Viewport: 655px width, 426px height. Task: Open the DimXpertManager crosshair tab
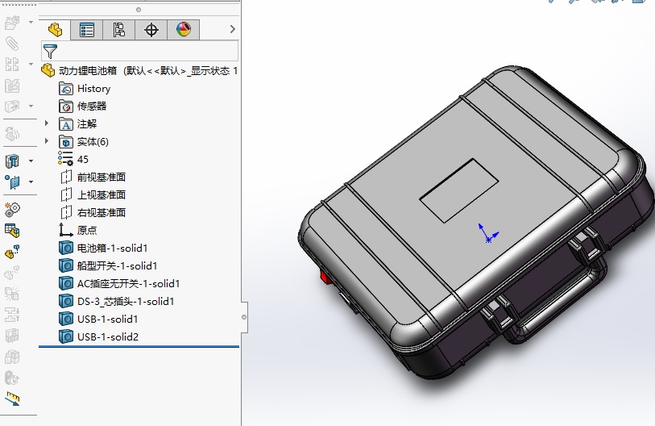click(151, 30)
